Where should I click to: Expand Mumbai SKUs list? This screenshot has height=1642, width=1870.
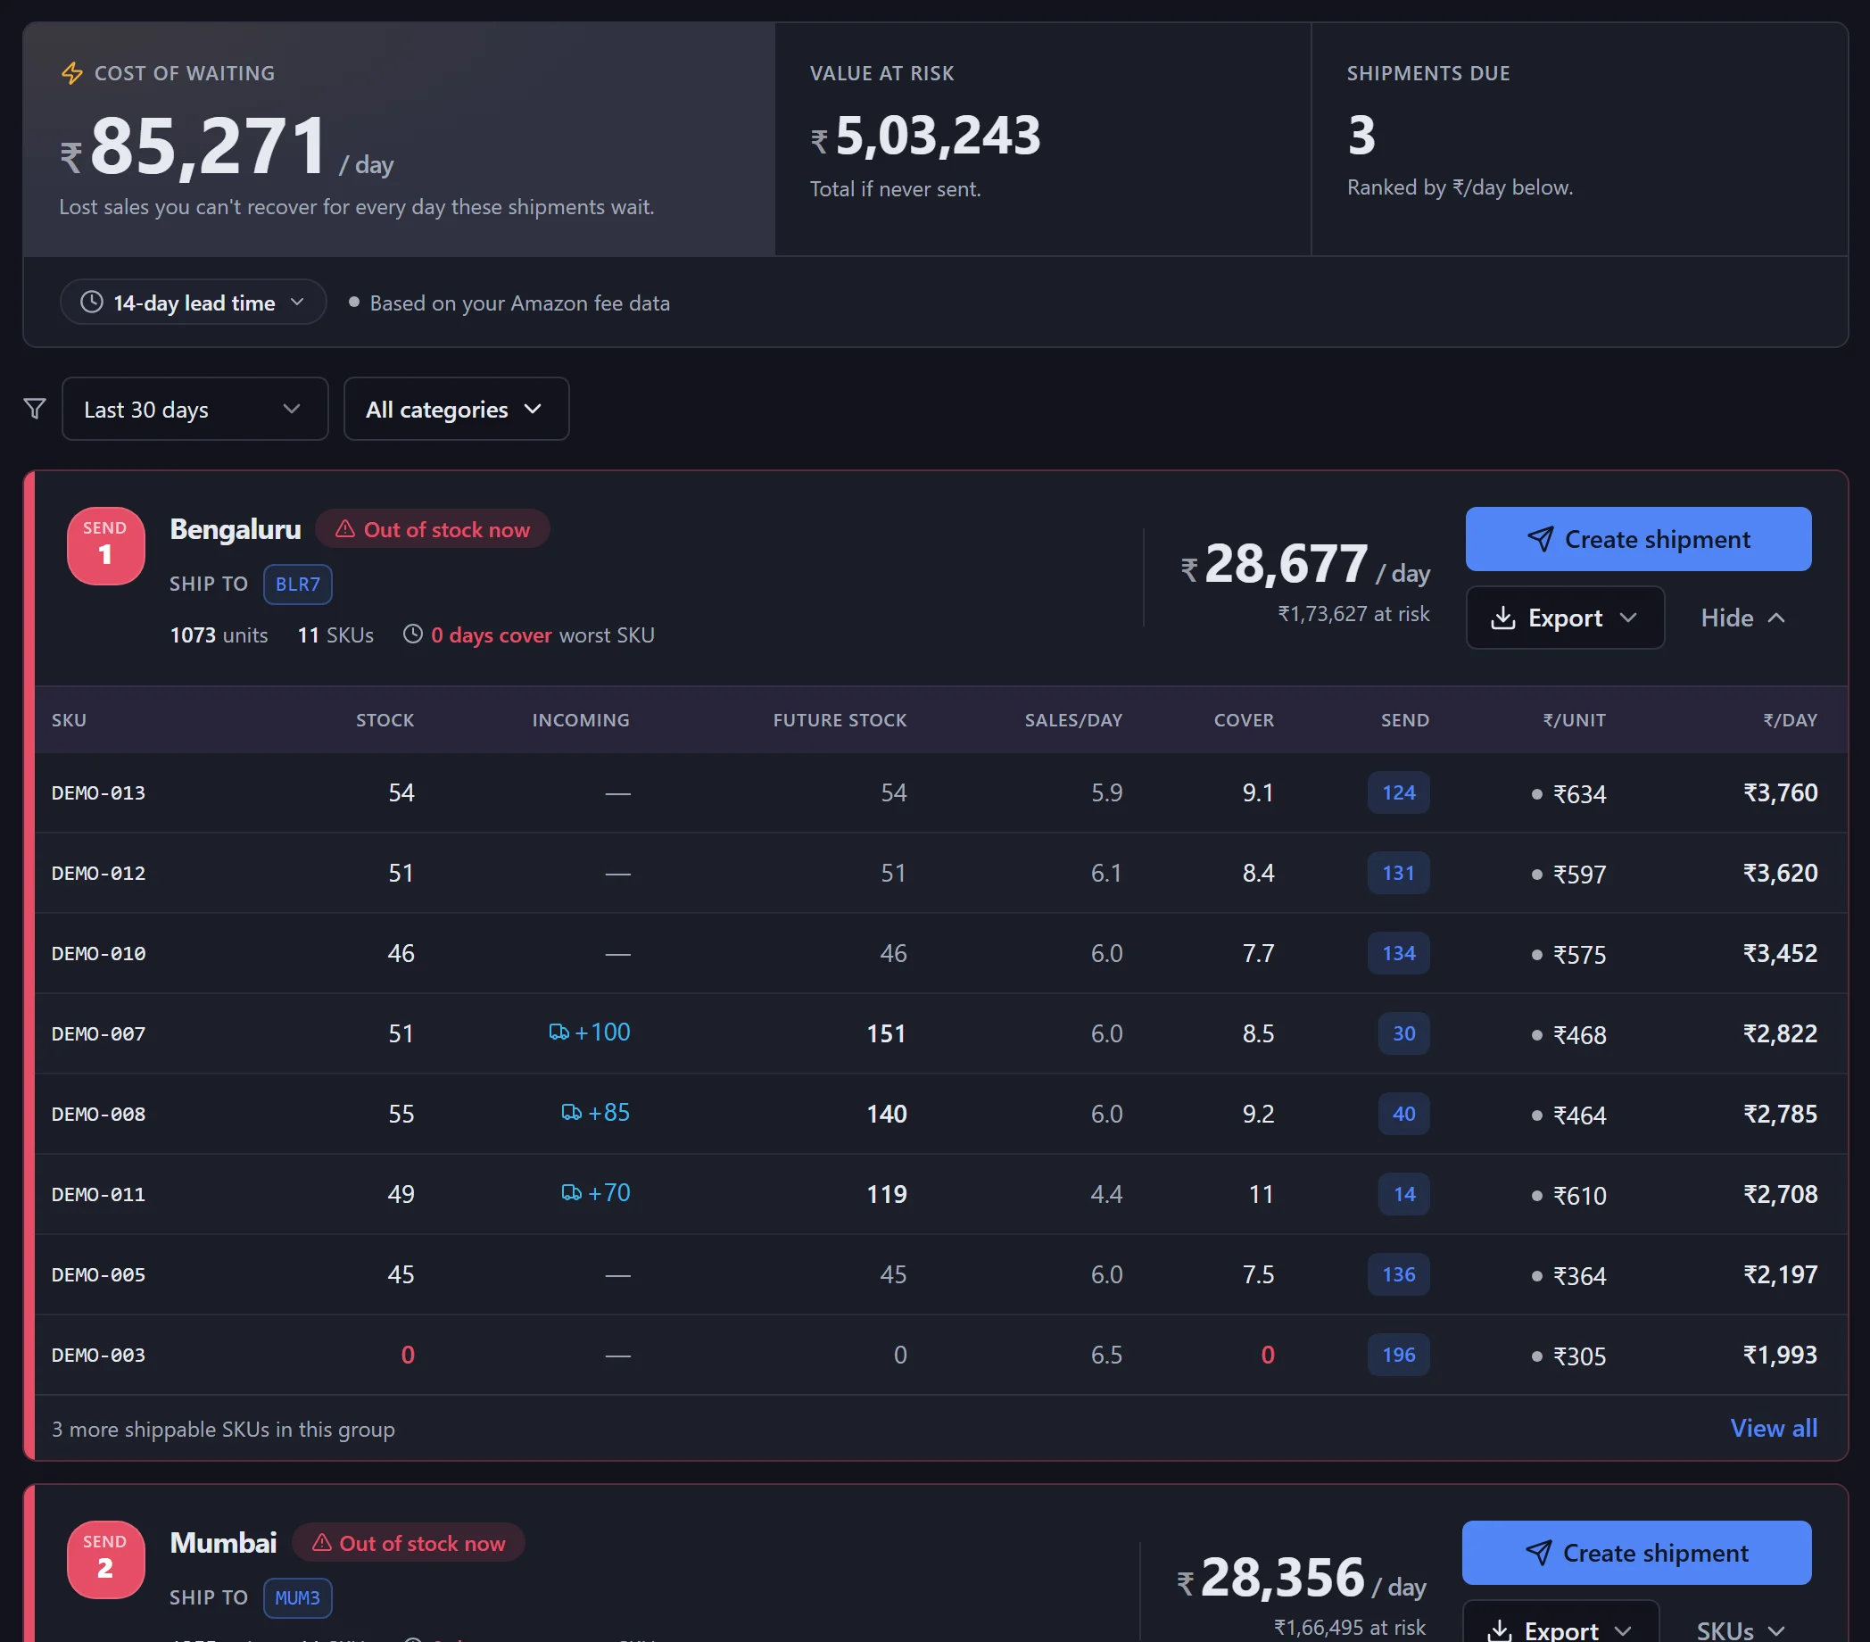click(1741, 1630)
